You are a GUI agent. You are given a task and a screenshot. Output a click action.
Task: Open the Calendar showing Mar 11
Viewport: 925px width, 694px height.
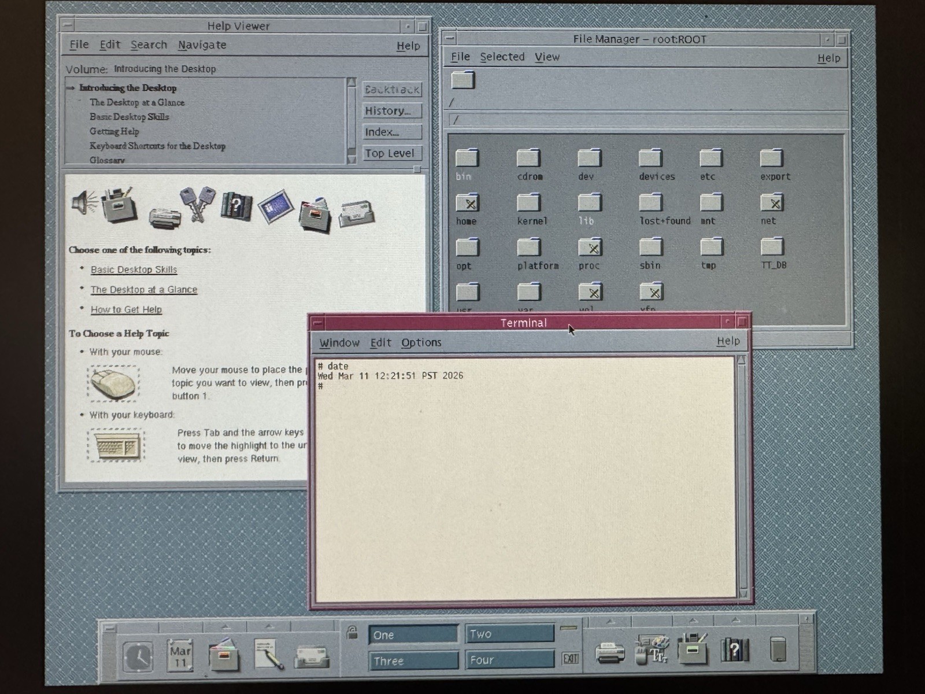tap(180, 656)
